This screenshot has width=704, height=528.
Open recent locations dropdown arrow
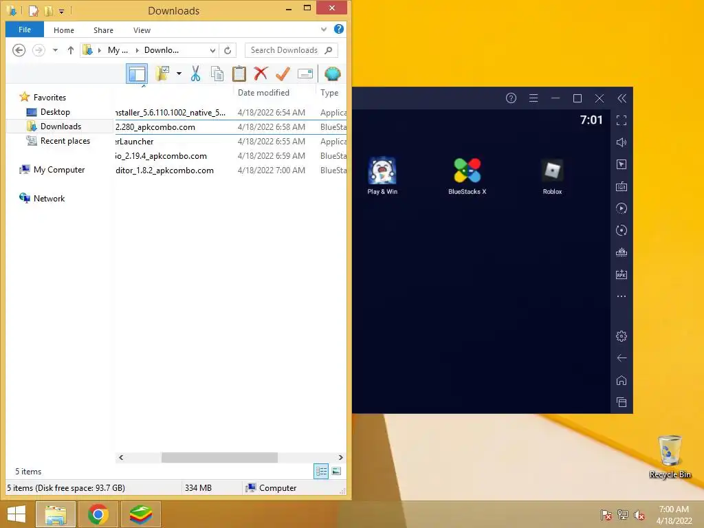point(55,49)
